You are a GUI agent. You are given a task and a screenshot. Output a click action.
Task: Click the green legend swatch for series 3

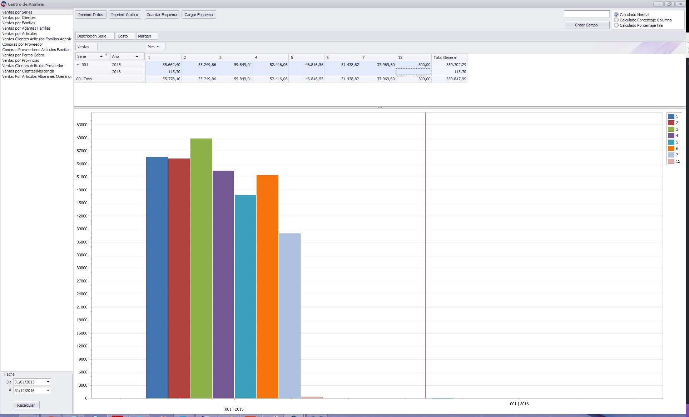coord(671,129)
